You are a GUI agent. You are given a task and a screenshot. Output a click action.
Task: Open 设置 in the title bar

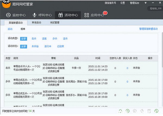point(123,3)
